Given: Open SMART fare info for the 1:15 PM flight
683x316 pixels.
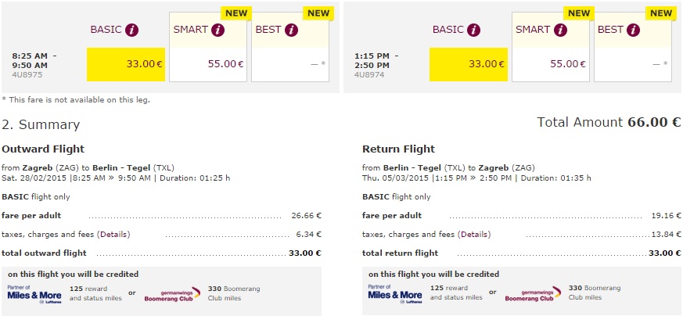Looking at the screenshot, I should point(560,31).
